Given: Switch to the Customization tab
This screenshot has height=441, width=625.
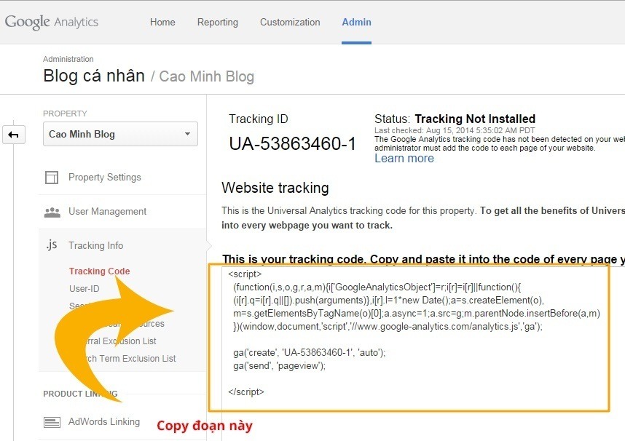Looking at the screenshot, I should pyautogui.click(x=290, y=23).
